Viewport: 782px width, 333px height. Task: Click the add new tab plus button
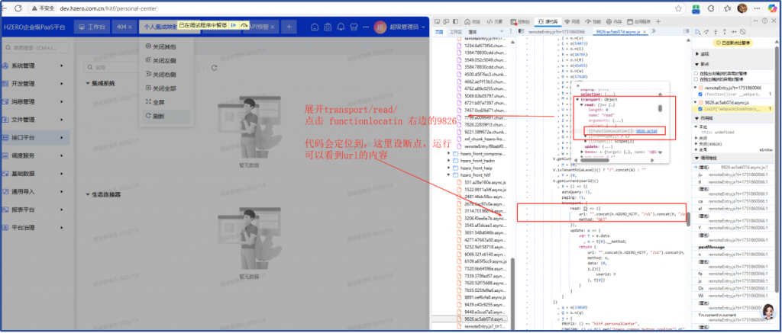[289, 27]
